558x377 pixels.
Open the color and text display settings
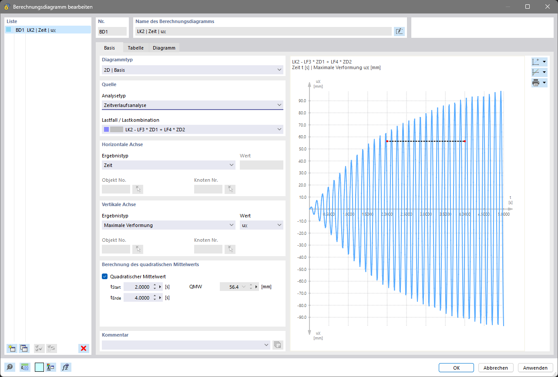(x=51, y=367)
